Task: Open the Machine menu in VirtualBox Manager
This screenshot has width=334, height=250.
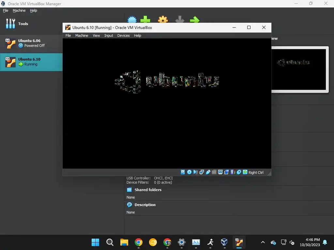Action: pos(19,10)
